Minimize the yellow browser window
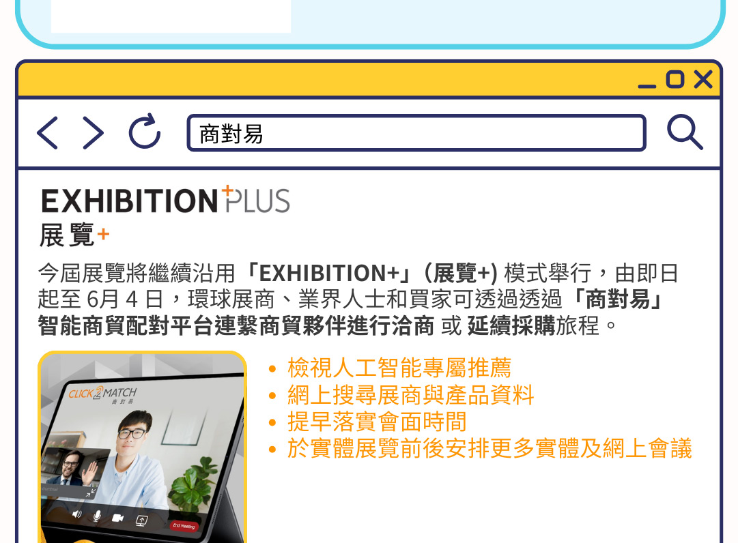The height and width of the screenshot is (543, 738). coord(647,85)
